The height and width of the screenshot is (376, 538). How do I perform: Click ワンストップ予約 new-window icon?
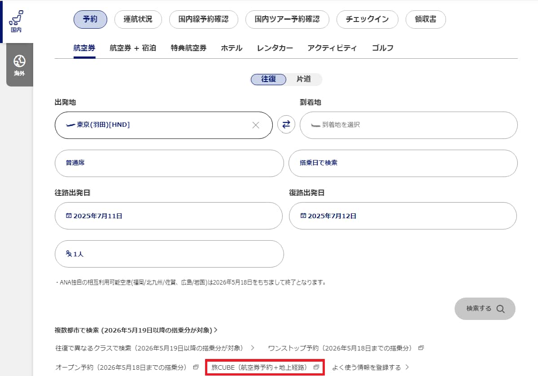(x=421, y=348)
